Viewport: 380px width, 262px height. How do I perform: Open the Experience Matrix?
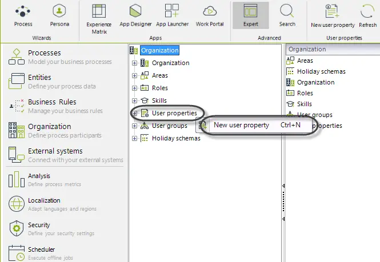coord(99,19)
